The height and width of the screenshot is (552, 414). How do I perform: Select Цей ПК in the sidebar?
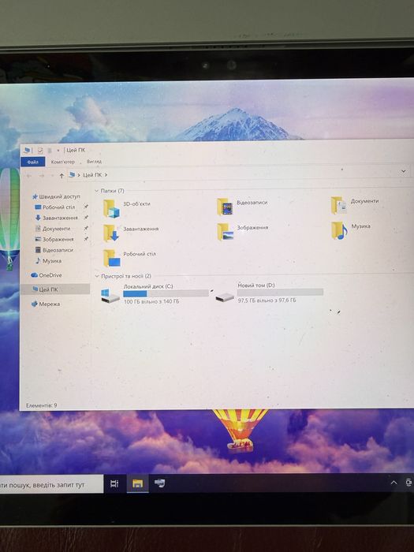coord(55,289)
